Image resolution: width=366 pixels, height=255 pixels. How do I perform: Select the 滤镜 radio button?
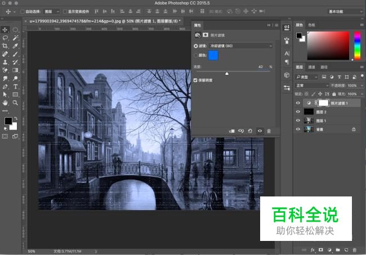pos(195,46)
